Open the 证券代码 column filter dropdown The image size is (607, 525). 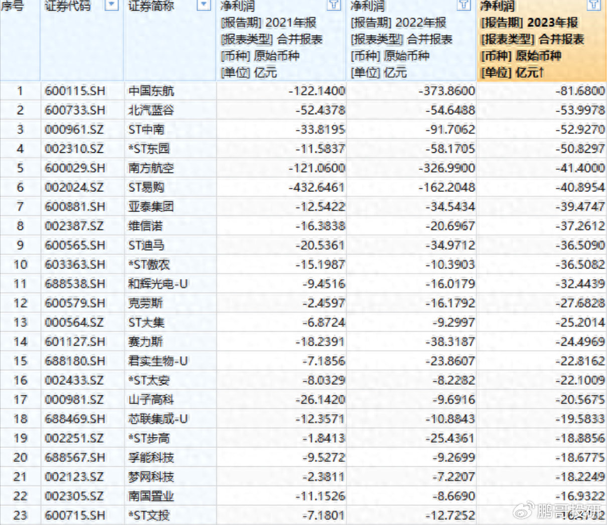112,6
